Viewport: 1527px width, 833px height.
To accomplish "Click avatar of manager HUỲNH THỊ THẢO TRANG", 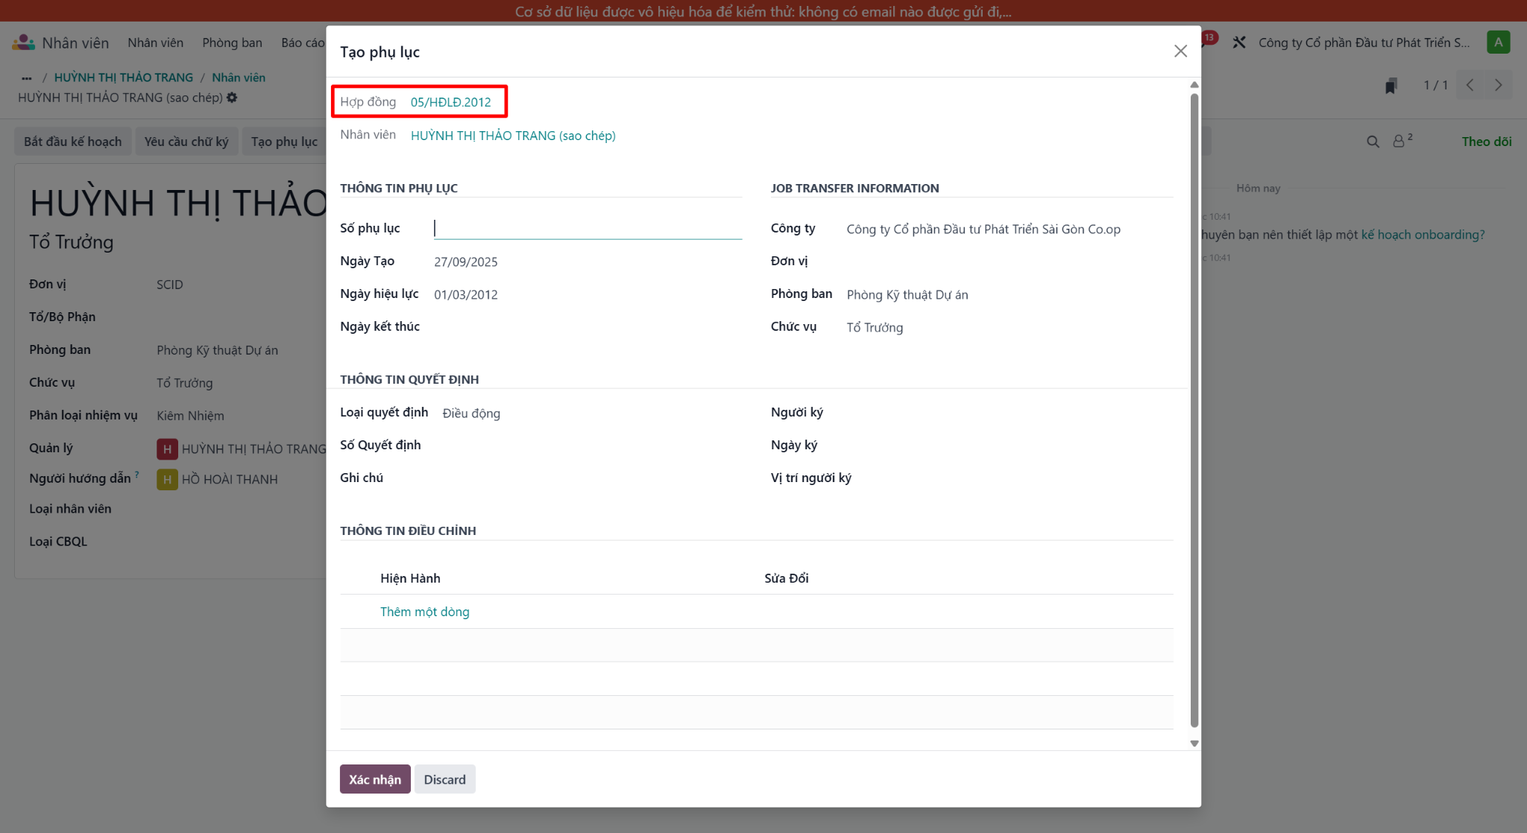I will click(167, 449).
